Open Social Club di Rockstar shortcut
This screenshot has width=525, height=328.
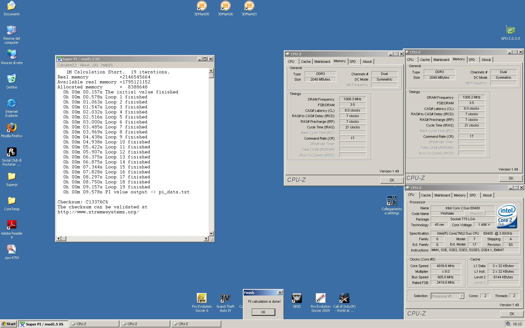[12, 156]
